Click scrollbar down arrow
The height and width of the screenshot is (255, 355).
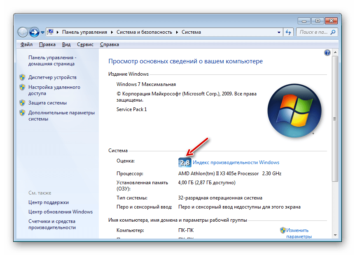click(335, 235)
